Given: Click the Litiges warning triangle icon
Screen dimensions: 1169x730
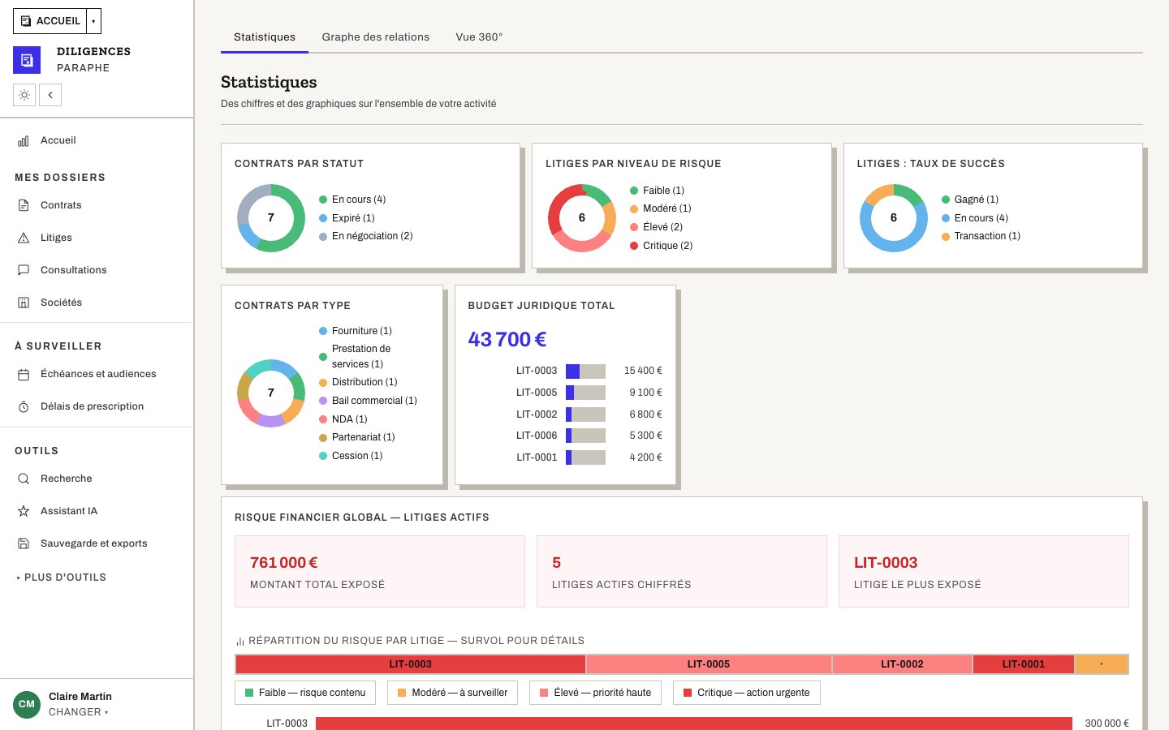Looking at the screenshot, I should pos(24,238).
